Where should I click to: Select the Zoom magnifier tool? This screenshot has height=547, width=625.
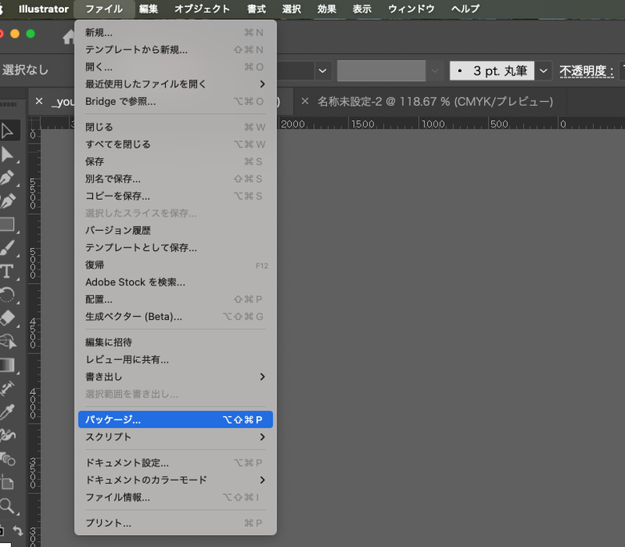(7, 506)
